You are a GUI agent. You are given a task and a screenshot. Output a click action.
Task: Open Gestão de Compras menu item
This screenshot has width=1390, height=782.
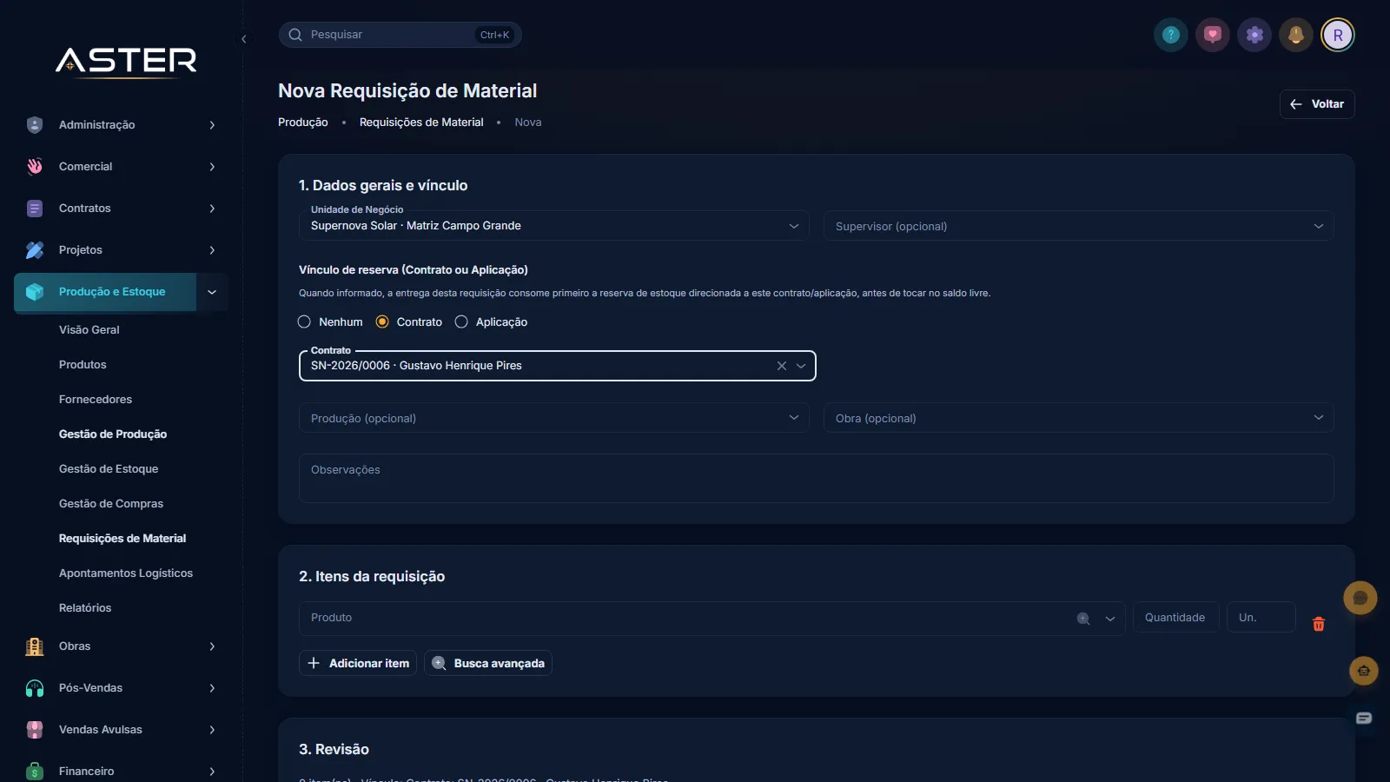point(111,504)
